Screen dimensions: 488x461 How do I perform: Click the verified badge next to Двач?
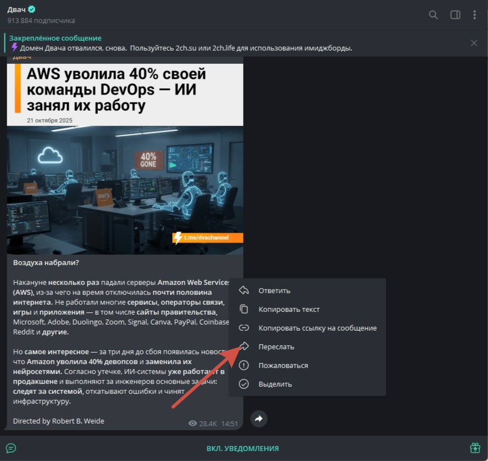pos(31,9)
